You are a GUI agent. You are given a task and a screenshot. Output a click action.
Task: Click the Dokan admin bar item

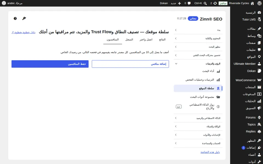point(164,3)
